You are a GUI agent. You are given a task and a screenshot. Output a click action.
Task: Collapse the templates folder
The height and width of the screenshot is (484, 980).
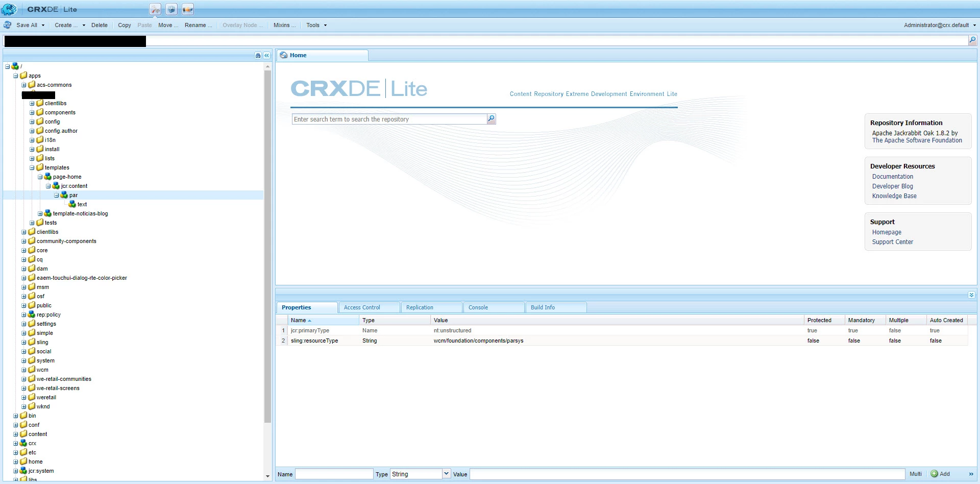pos(32,167)
